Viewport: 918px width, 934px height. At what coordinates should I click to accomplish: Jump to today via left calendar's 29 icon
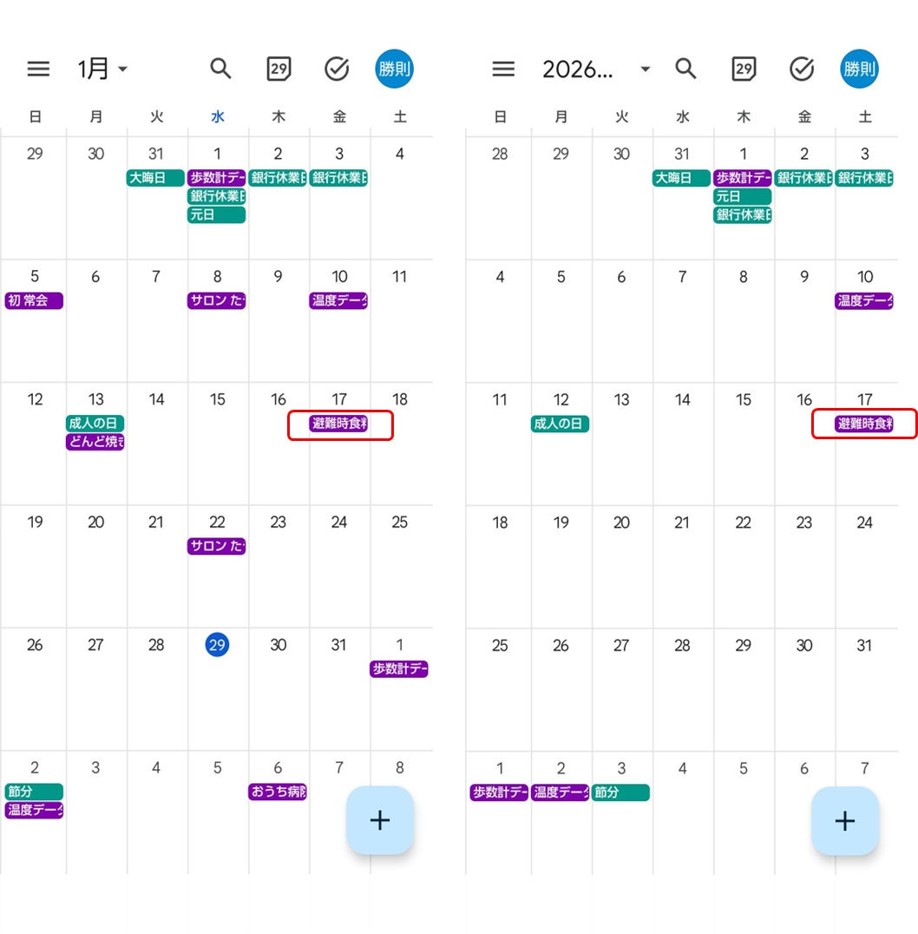(x=279, y=69)
